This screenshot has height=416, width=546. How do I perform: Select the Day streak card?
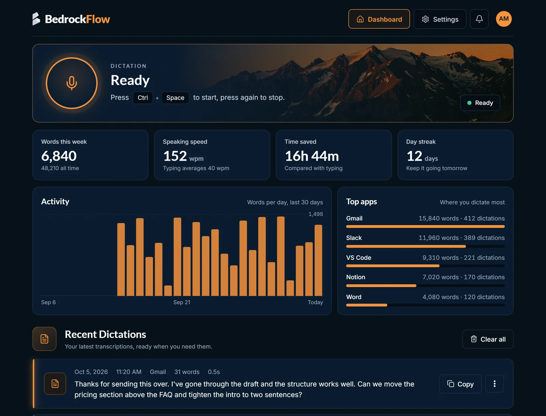[x=455, y=155]
